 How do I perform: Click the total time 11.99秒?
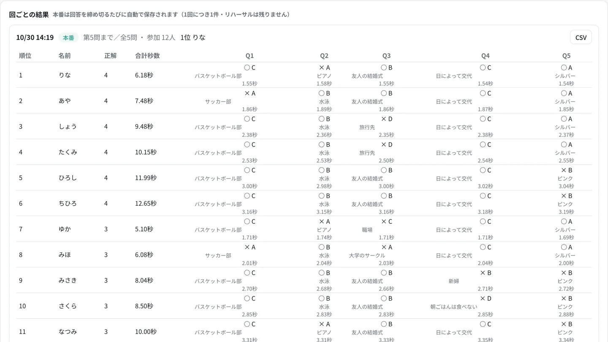(x=146, y=178)
